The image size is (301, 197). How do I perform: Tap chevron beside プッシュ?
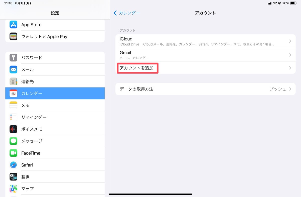[290, 89]
